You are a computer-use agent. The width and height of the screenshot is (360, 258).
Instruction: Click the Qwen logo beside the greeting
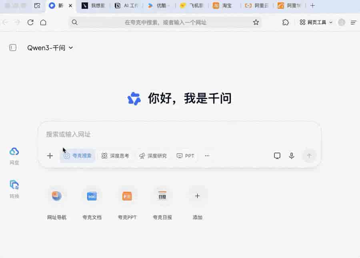pyautogui.click(x=134, y=99)
